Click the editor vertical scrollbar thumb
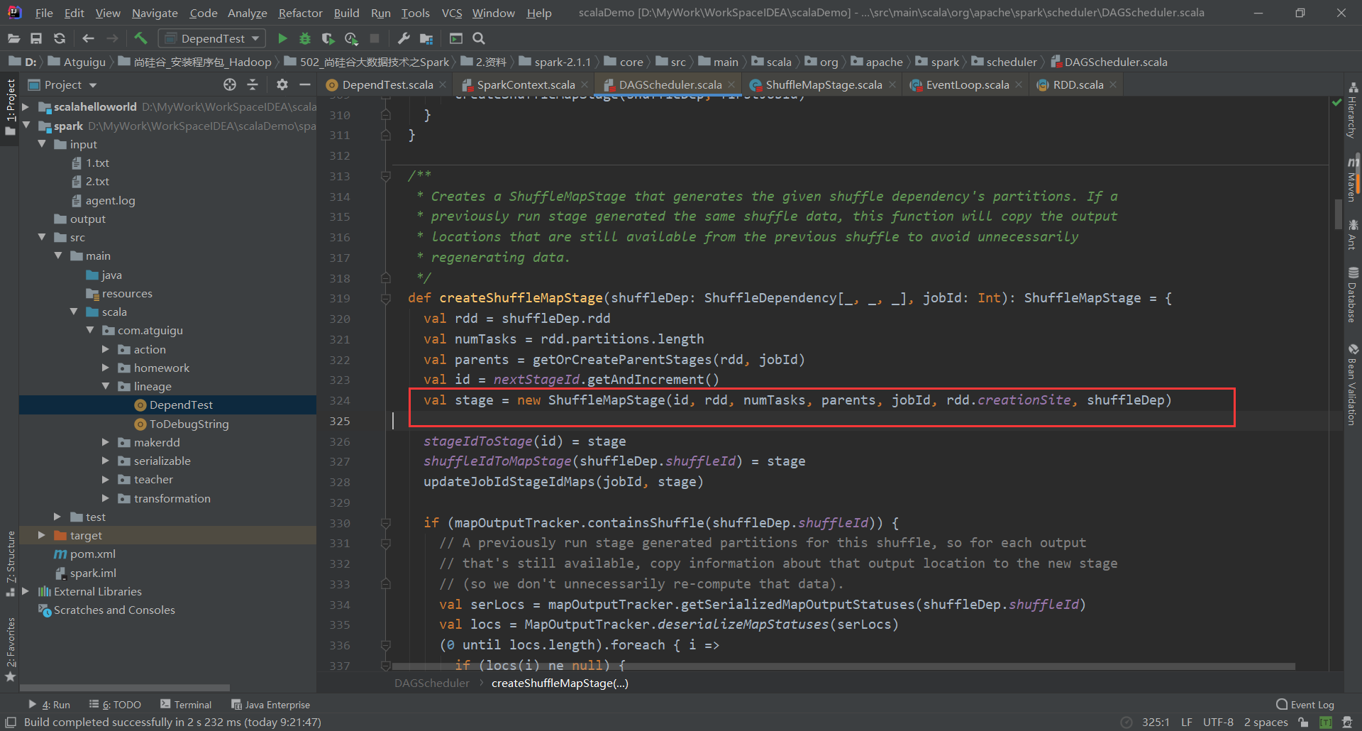This screenshot has height=731, width=1362. [1338, 213]
